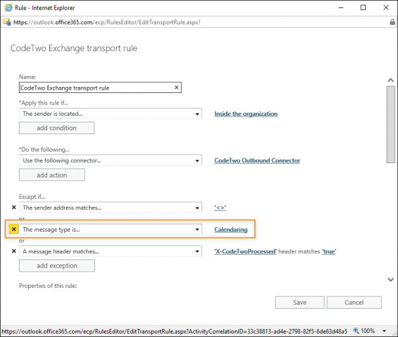Clear the Name field with the X icon

177,88
